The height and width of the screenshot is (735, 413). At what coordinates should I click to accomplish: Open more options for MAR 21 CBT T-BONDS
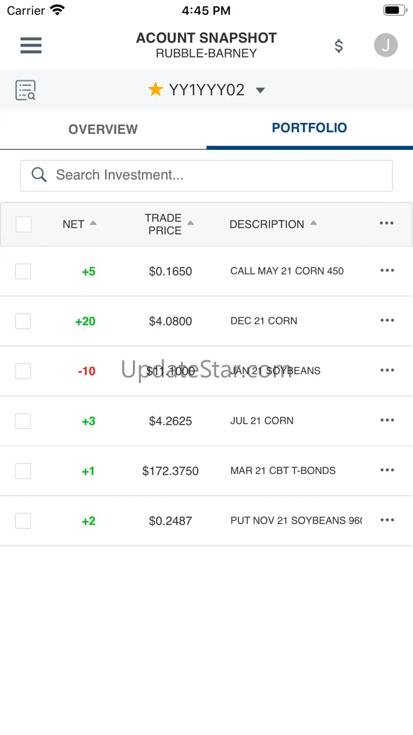(x=387, y=471)
